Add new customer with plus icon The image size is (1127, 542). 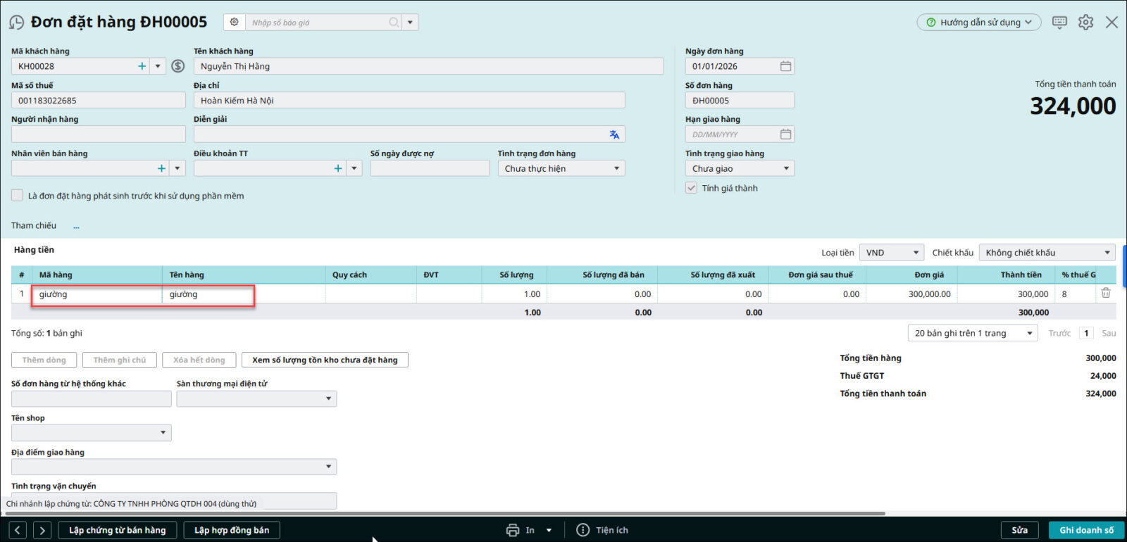[142, 66]
